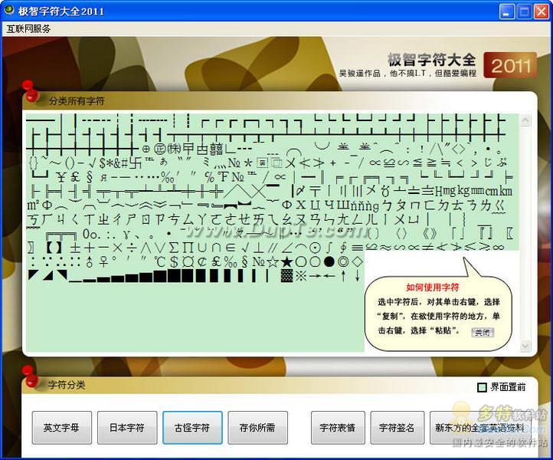This screenshot has height=460, width=553.
Task: Select the cent ¢ symbol
Action: tap(202, 262)
